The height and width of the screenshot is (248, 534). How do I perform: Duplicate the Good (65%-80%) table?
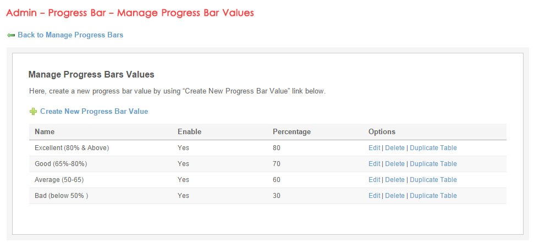tap(433, 164)
